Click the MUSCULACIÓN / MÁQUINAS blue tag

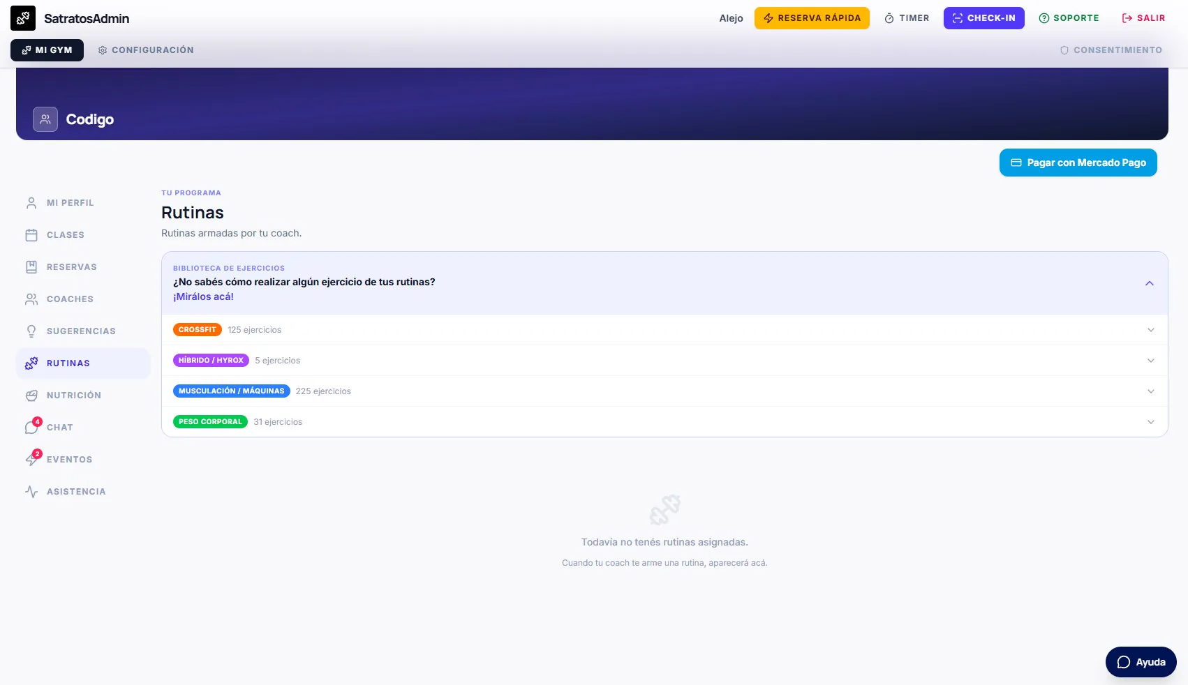coord(232,391)
